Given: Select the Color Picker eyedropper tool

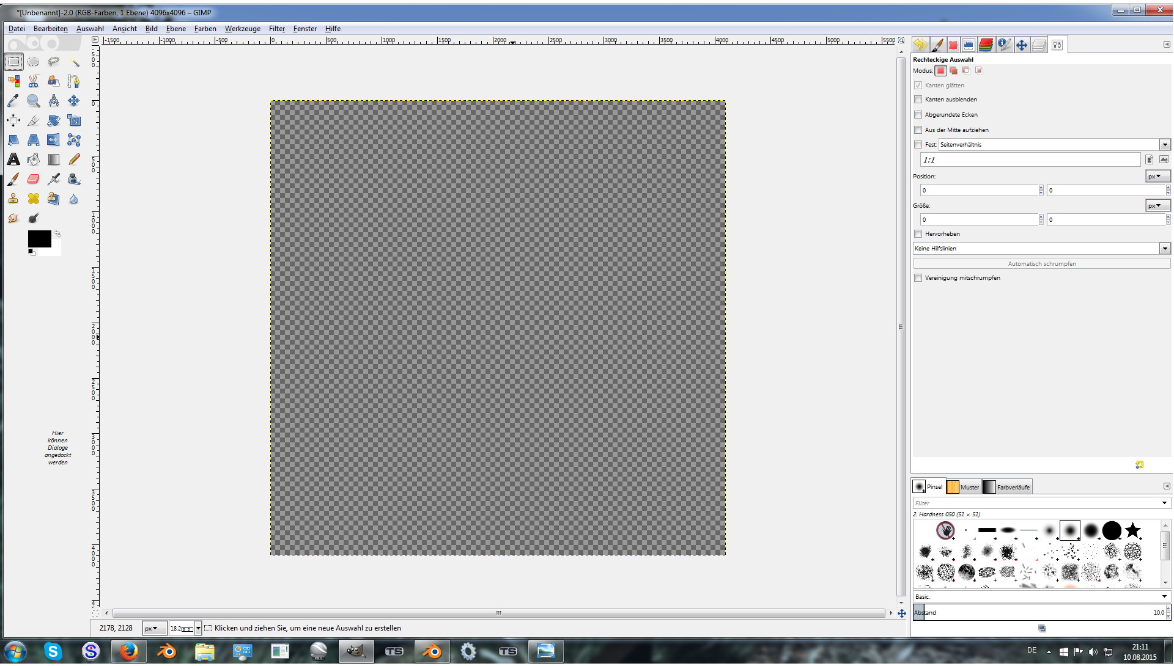Looking at the screenshot, I should 13,101.
